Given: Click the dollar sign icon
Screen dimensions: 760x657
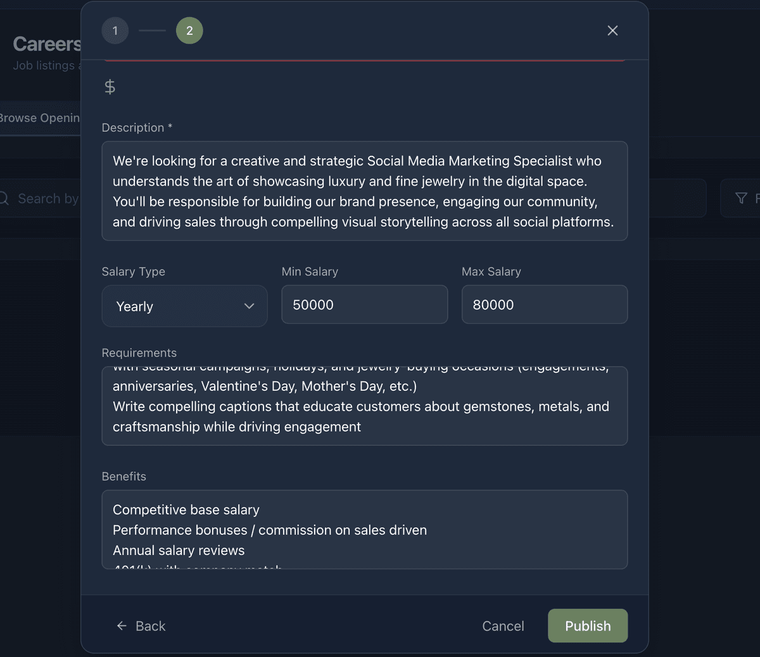Looking at the screenshot, I should [x=110, y=86].
